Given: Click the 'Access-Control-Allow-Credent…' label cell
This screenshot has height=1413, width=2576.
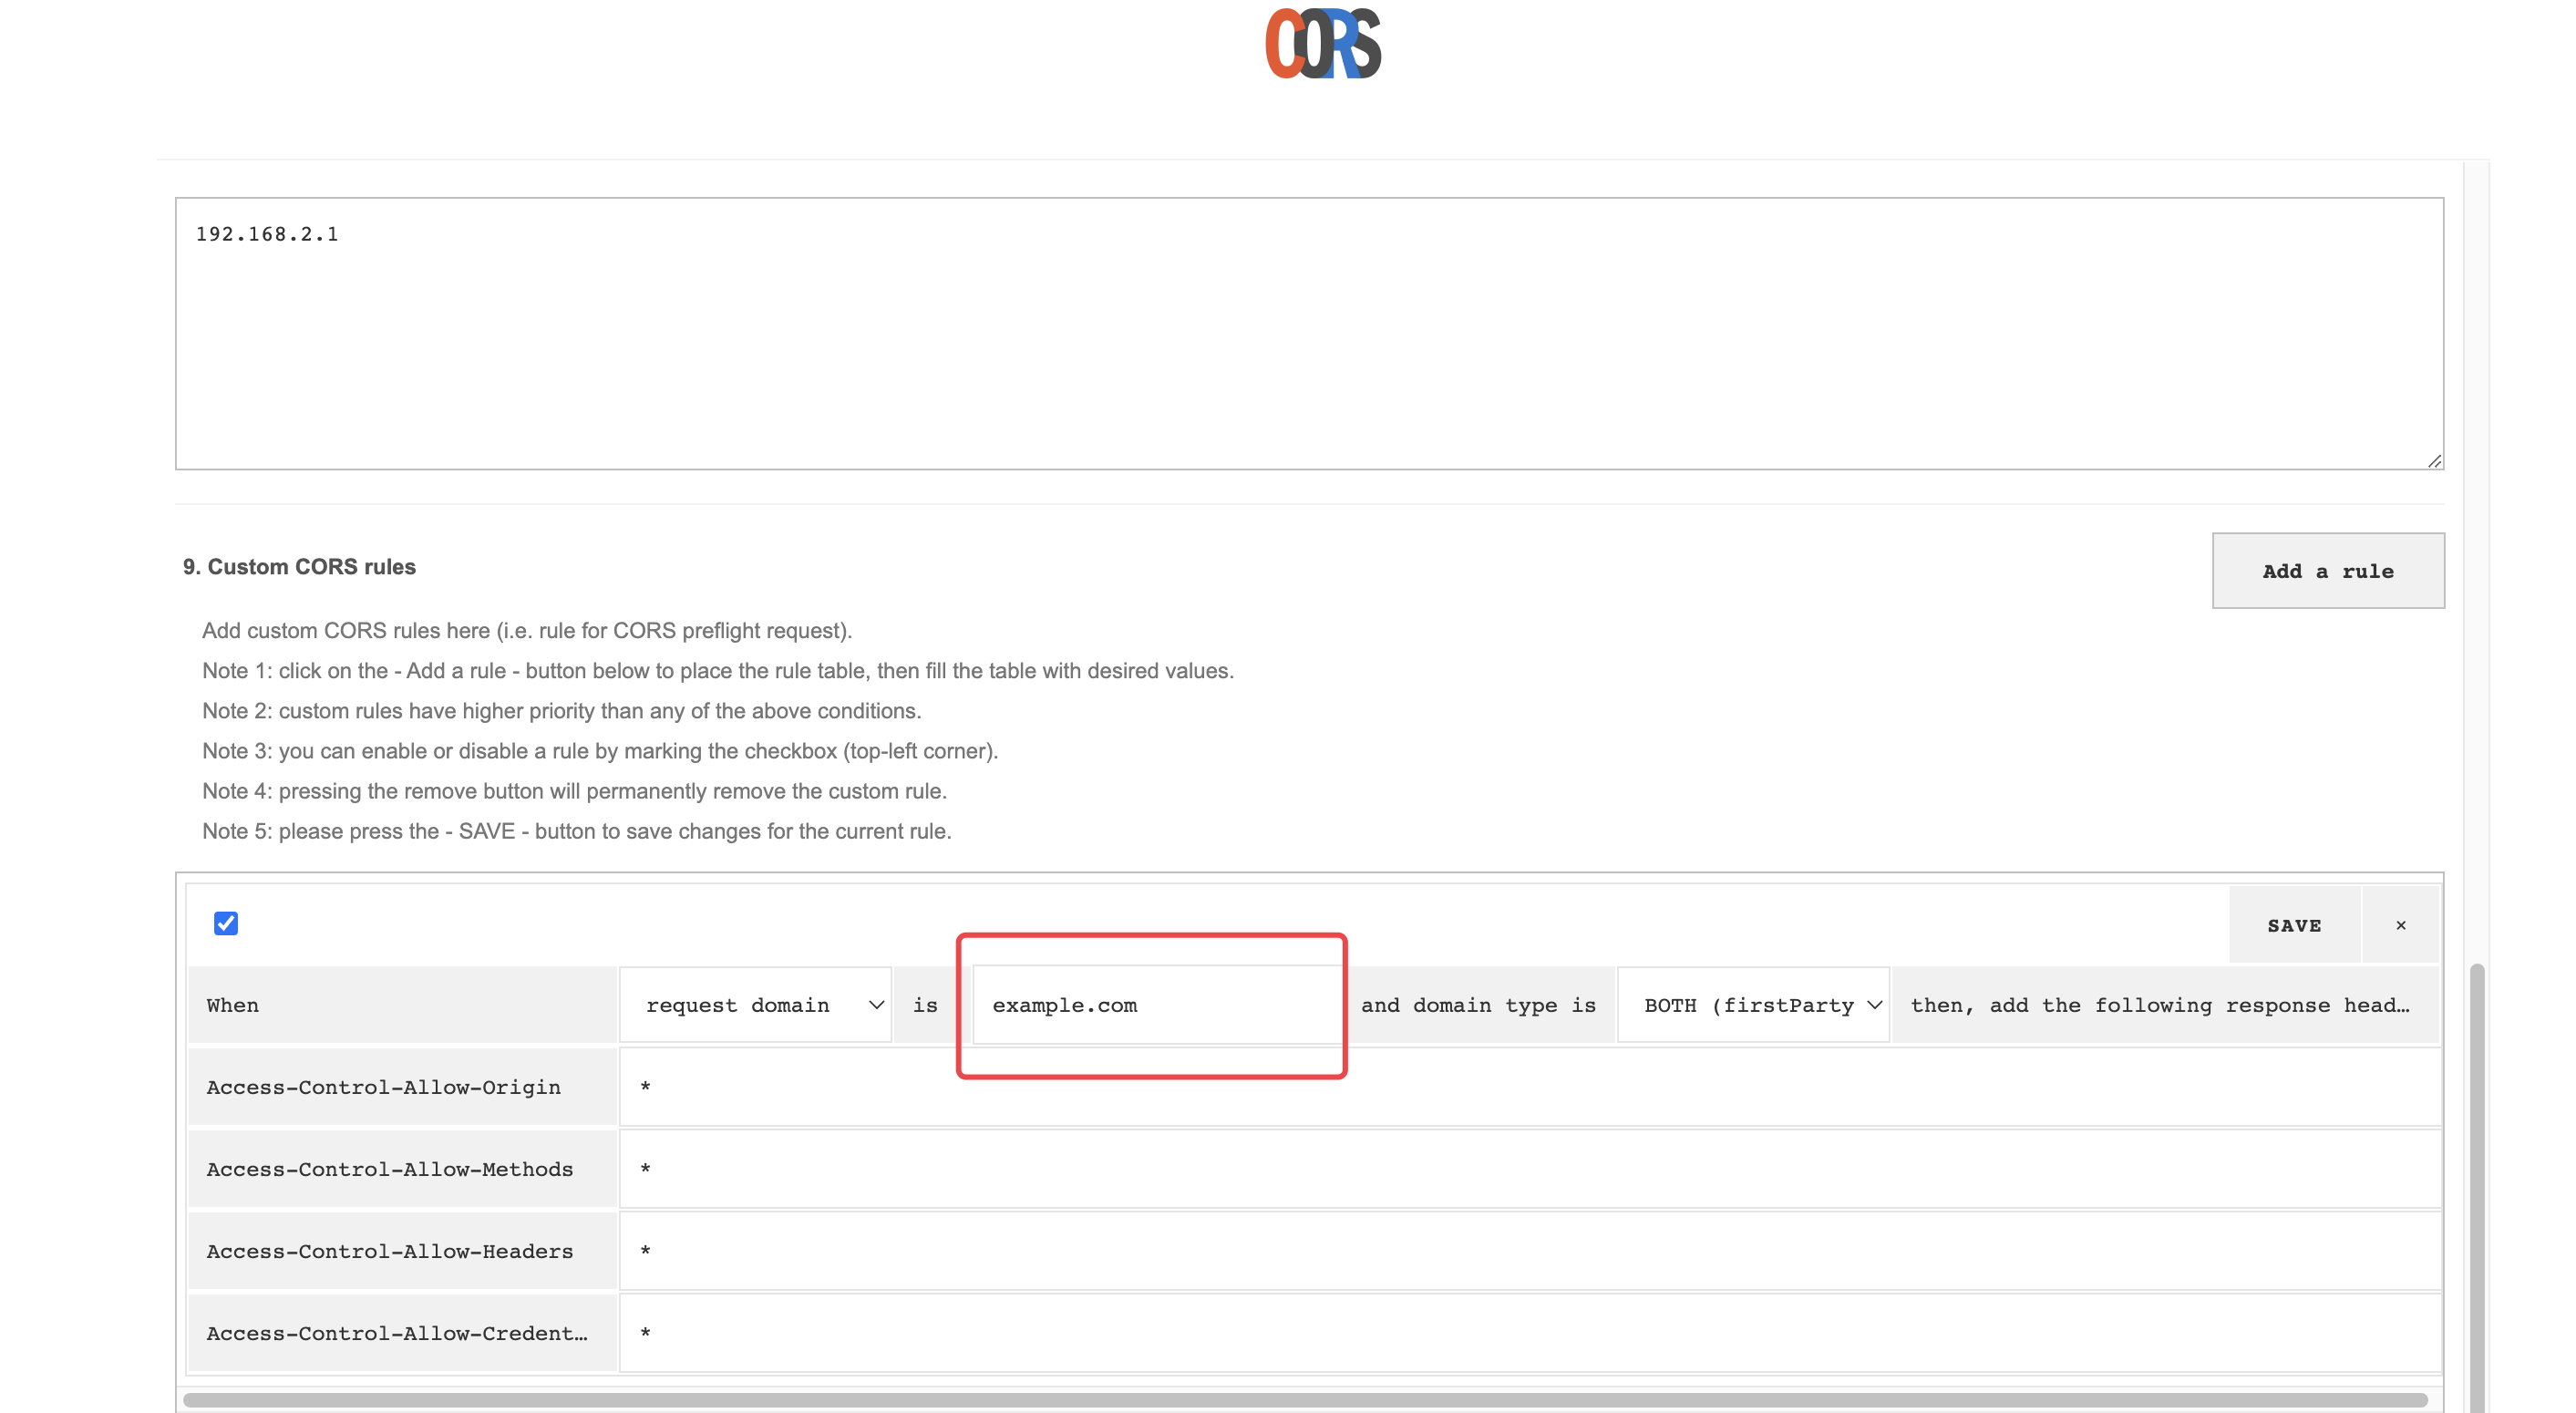Looking at the screenshot, I should pos(402,1333).
